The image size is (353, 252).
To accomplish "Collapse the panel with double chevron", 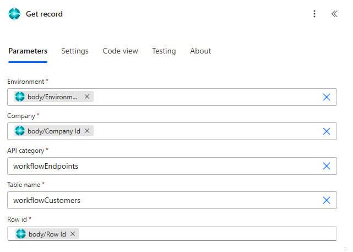I will pos(334,14).
